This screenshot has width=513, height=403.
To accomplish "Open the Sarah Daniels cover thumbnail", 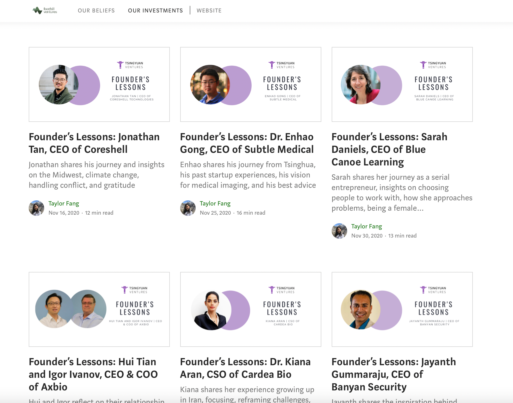I will click(x=402, y=84).
